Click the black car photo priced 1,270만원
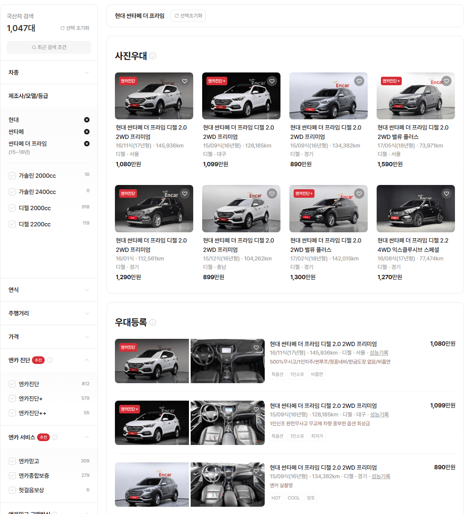The height and width of the screenshot is (514, 469). point(416,208)
